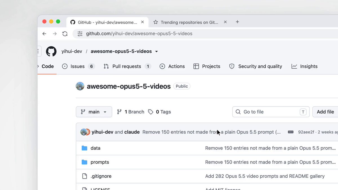Click the issues count badge 6
Image resolution: width=338 pixels, height=190 pixels.
(x=91, y=66)
